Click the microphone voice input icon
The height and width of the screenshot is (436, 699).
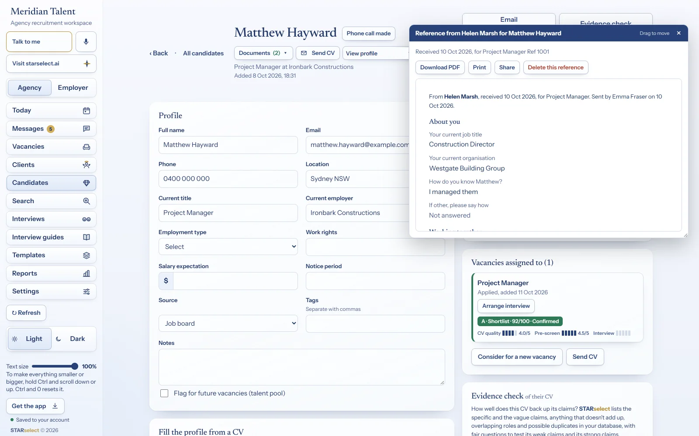pos(86,42)
